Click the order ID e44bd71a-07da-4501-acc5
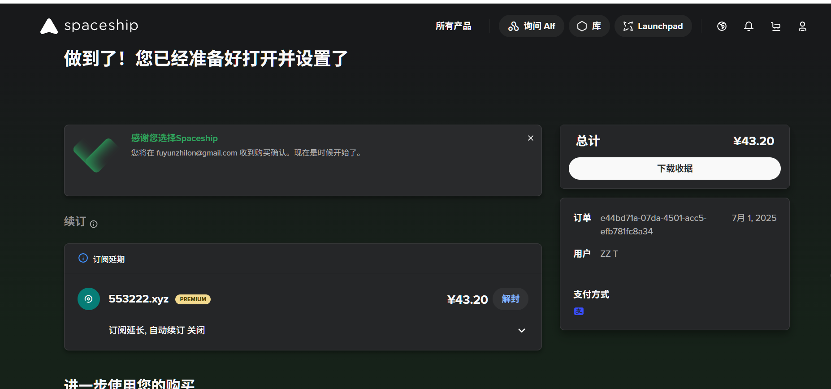This screenshot has width=831, height=389. point(654,225)
